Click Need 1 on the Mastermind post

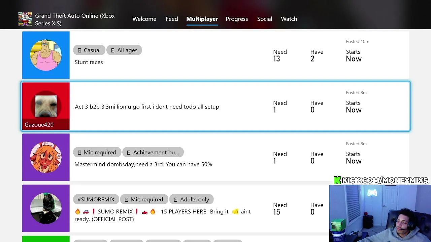point(280,158)
